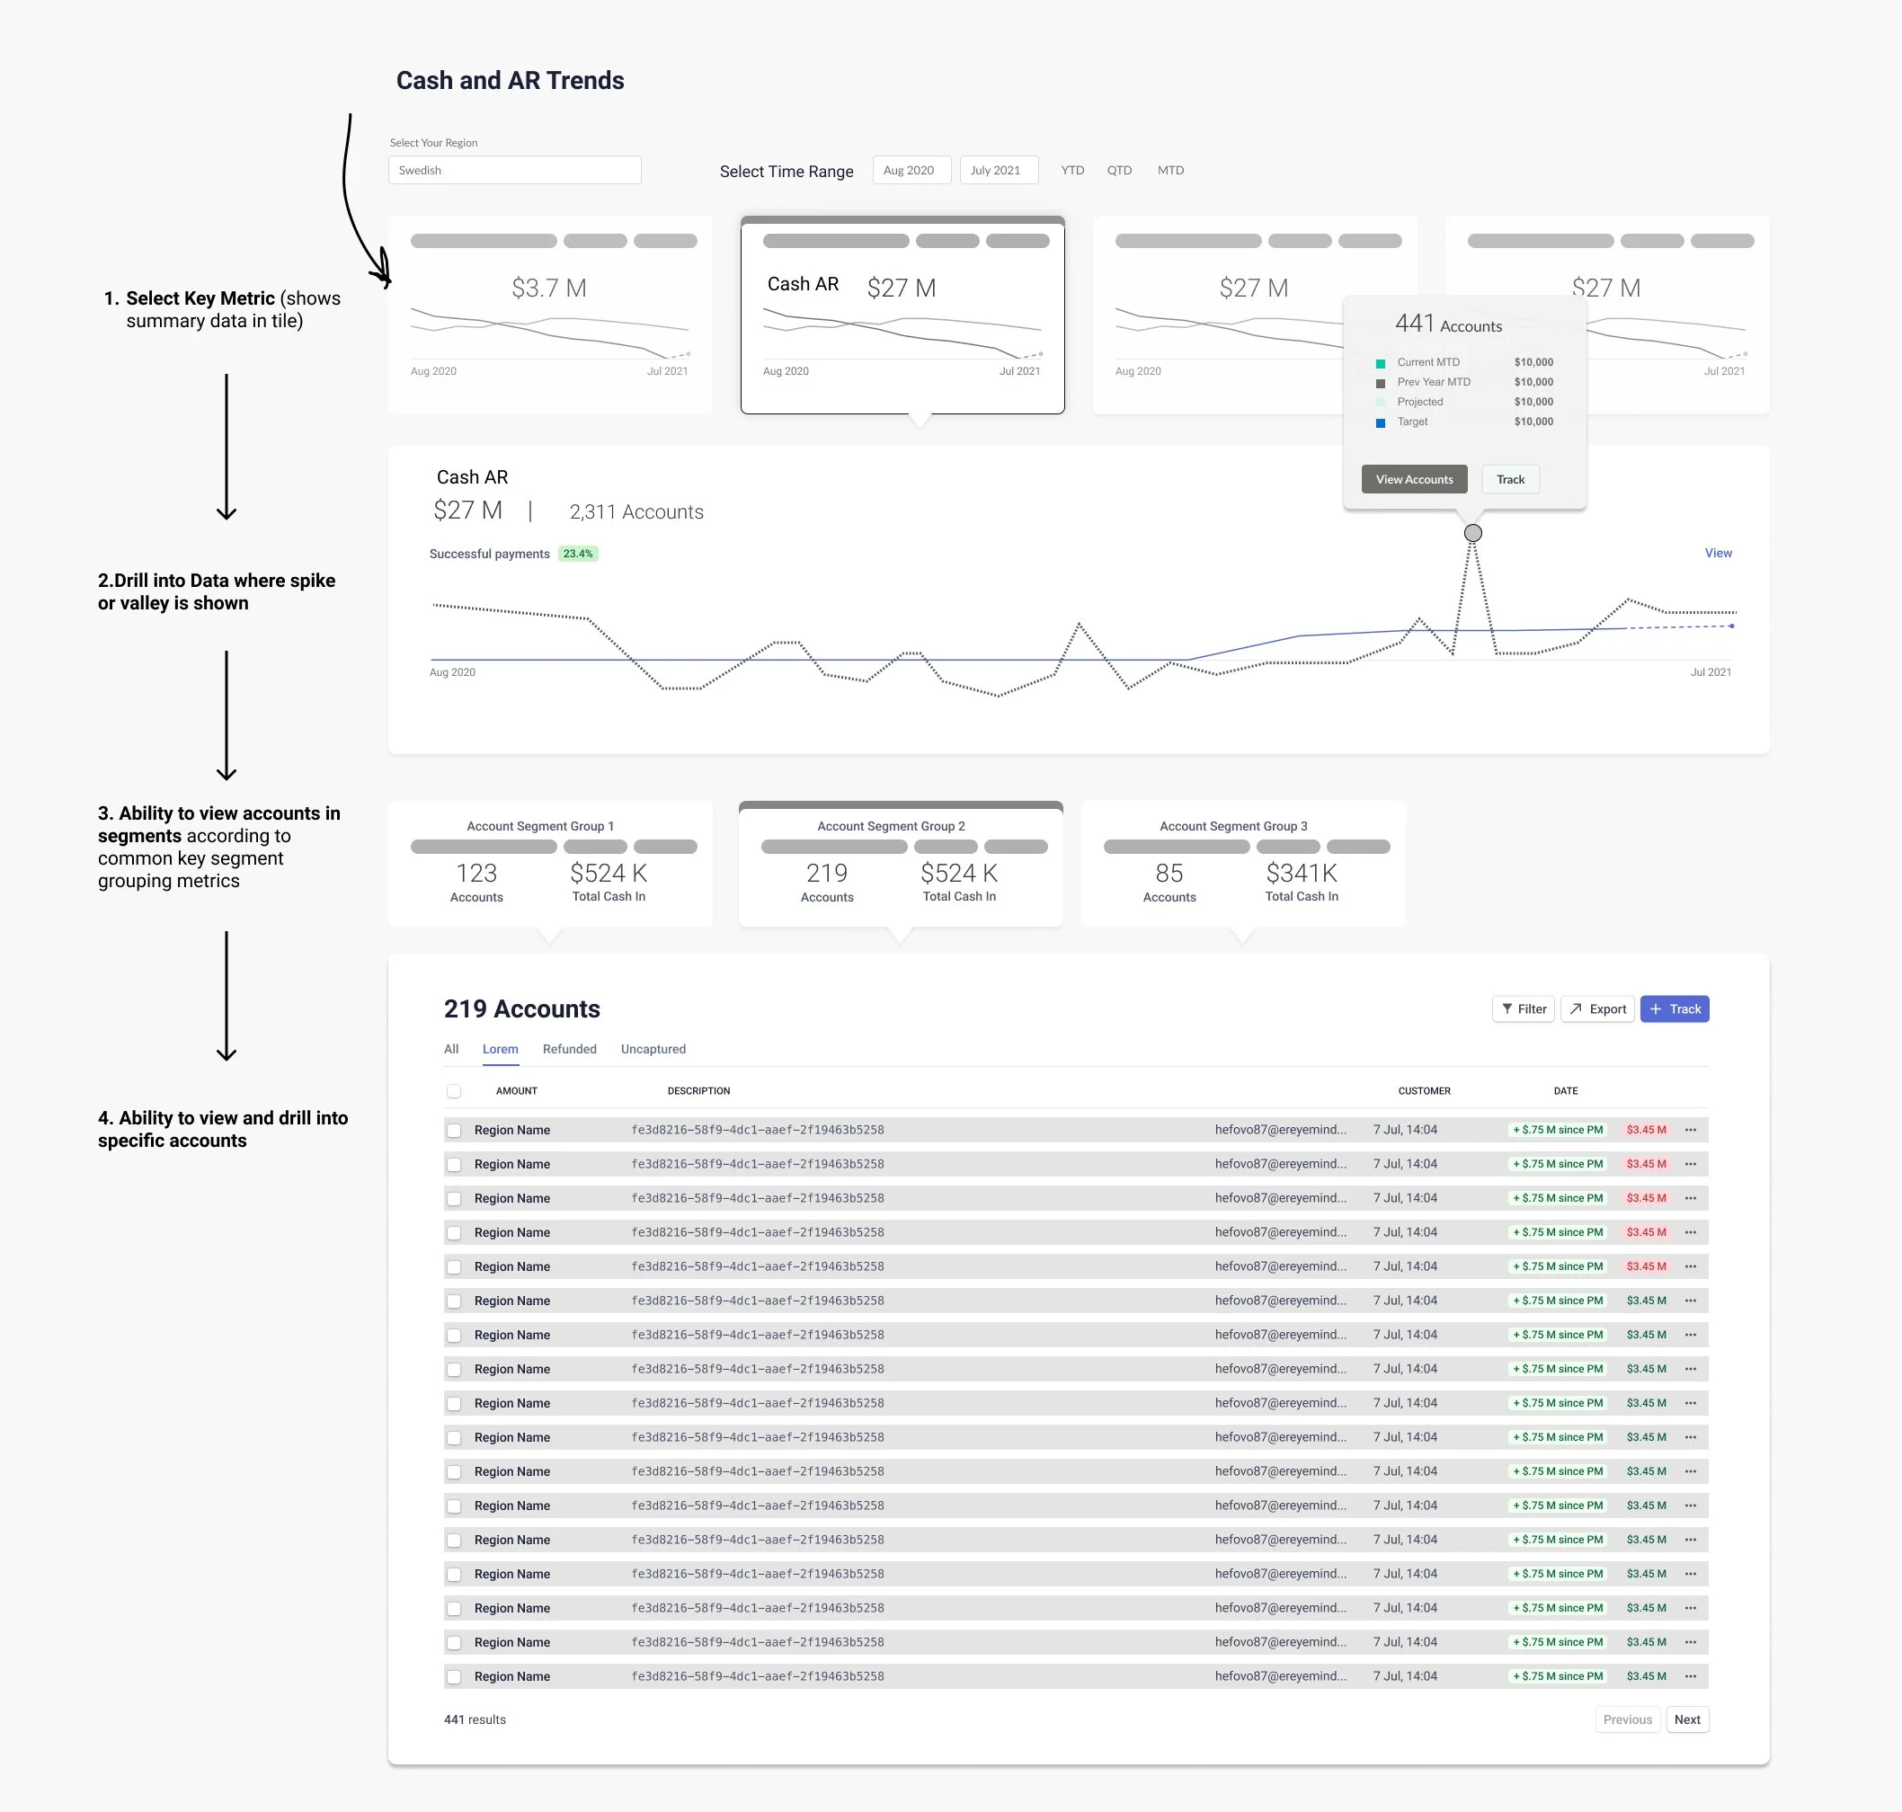Click the View Accounts button
1902x1812 pixels.
[1414, 479]
